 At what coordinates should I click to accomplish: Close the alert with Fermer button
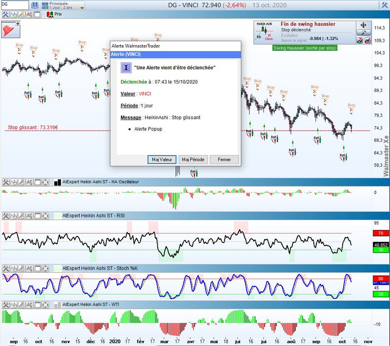point(225,159)
